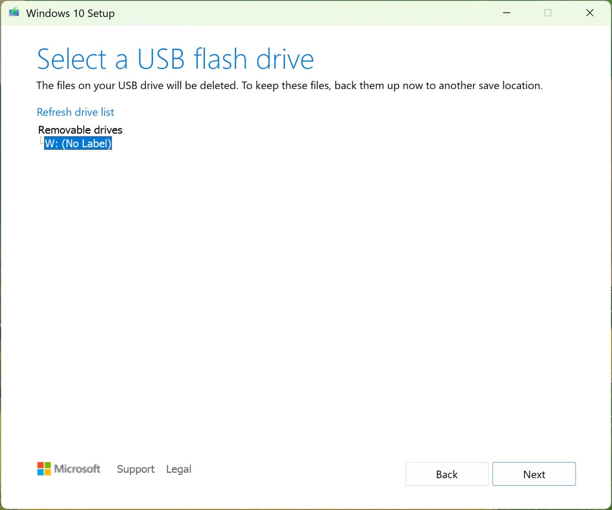The image size is (612, 510).
Task: Click the greyed-out maximize button
Action: click(548, 13)
